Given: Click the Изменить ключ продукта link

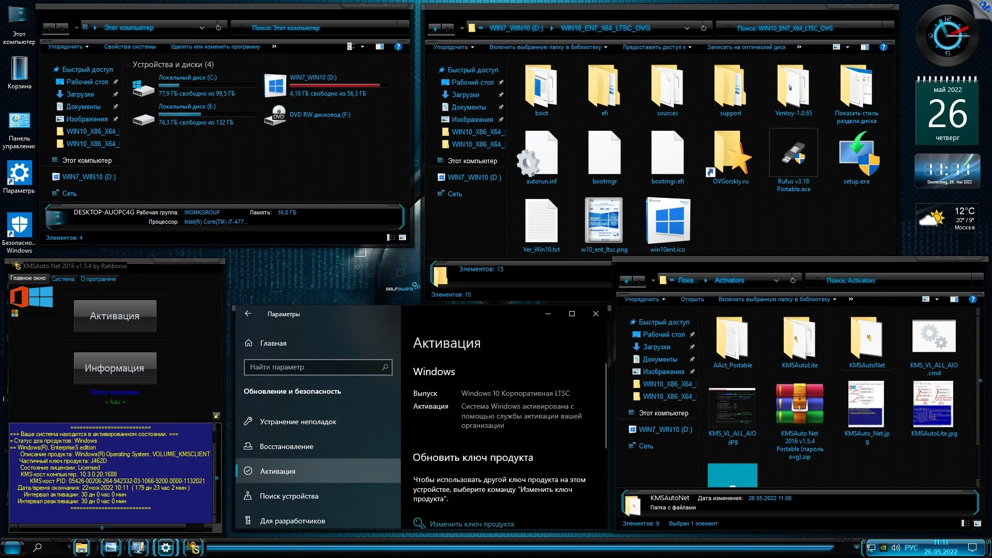Looking at the screenshot, I should [x=471, y=524].
